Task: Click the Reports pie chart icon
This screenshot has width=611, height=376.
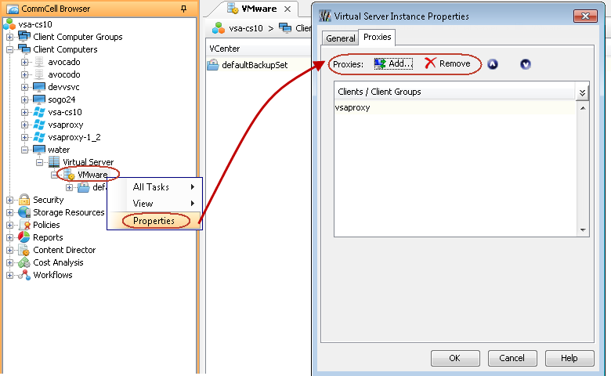Action: coord(24,237)
